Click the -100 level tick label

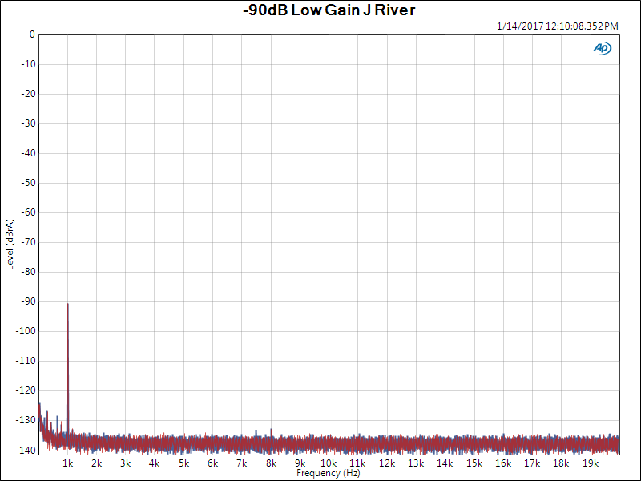(x=26, y=331)
